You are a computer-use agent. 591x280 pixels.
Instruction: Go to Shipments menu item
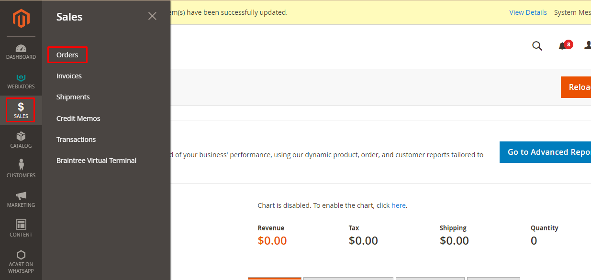(x=73, y=97)
